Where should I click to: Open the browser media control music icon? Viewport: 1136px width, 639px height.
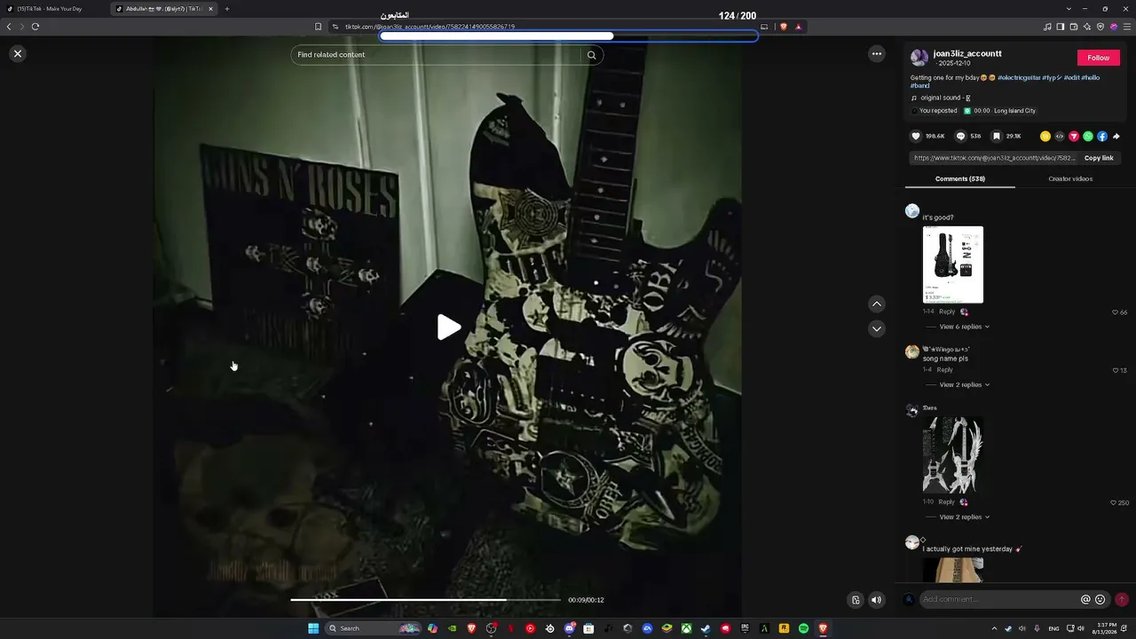[x=1047, y=27]
